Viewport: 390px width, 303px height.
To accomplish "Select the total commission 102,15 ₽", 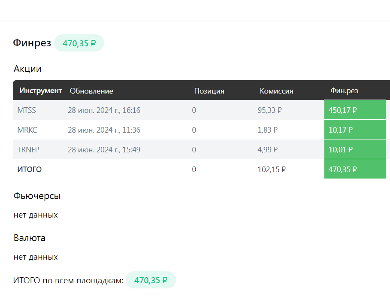I will (272, 170).
